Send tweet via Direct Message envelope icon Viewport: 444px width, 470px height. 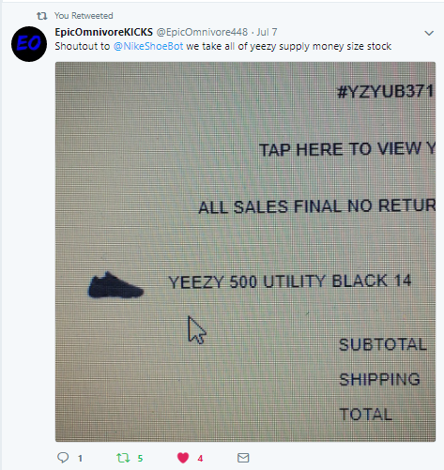click(243, 458)
